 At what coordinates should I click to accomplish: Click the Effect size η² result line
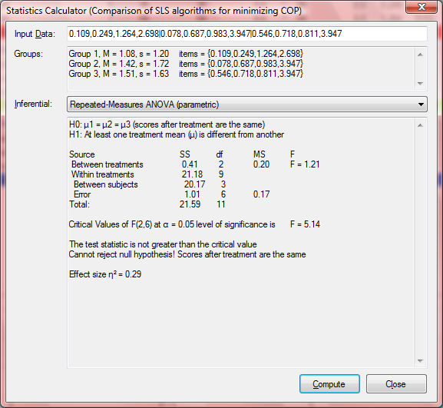105,274
